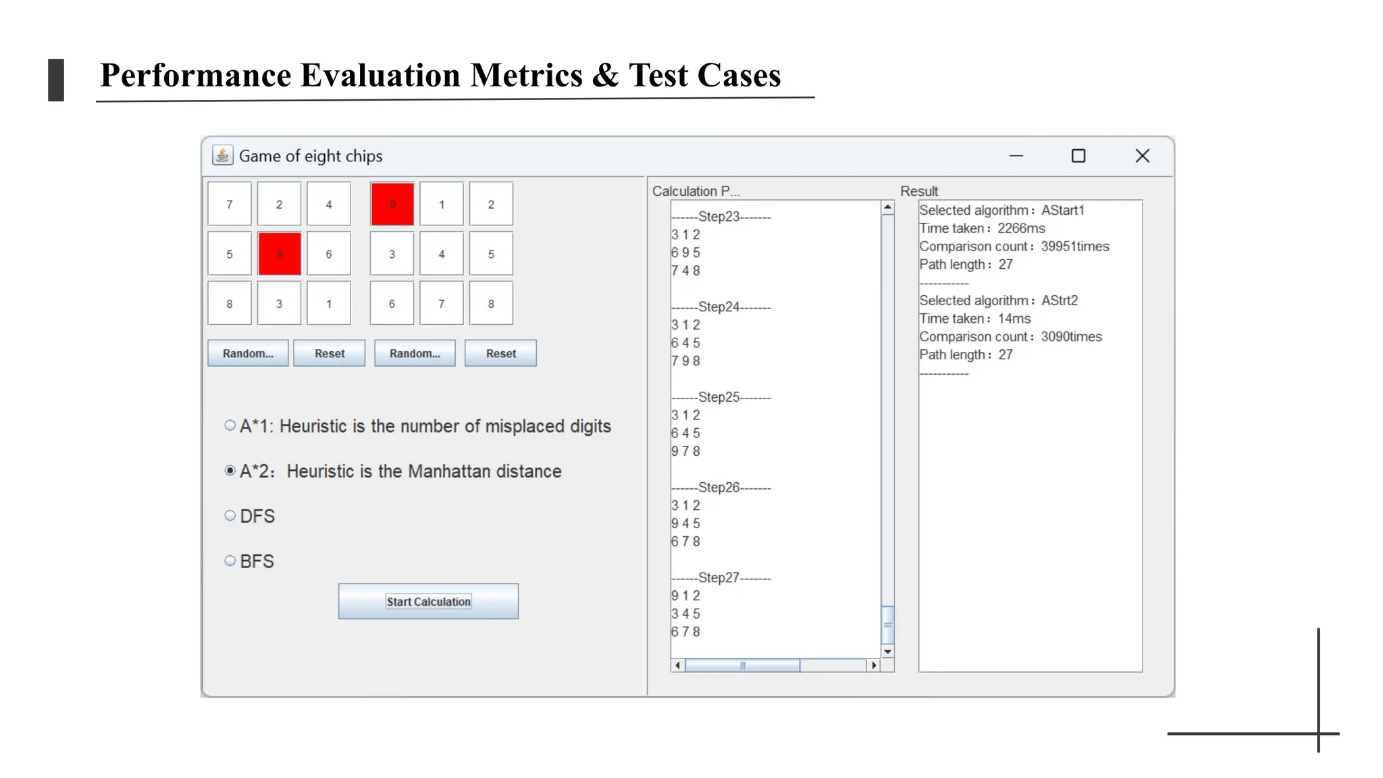
Task: Click tile 4 in the right grid middle row
Action: [x=442, y=254]
